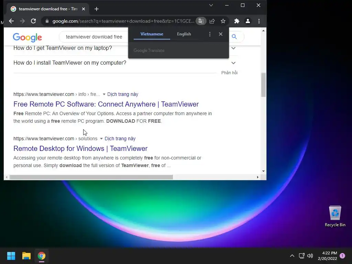The image size is (352, 264).
Task: Click the horizontal scrollbar right arrow
Action: tap(258, 177)
